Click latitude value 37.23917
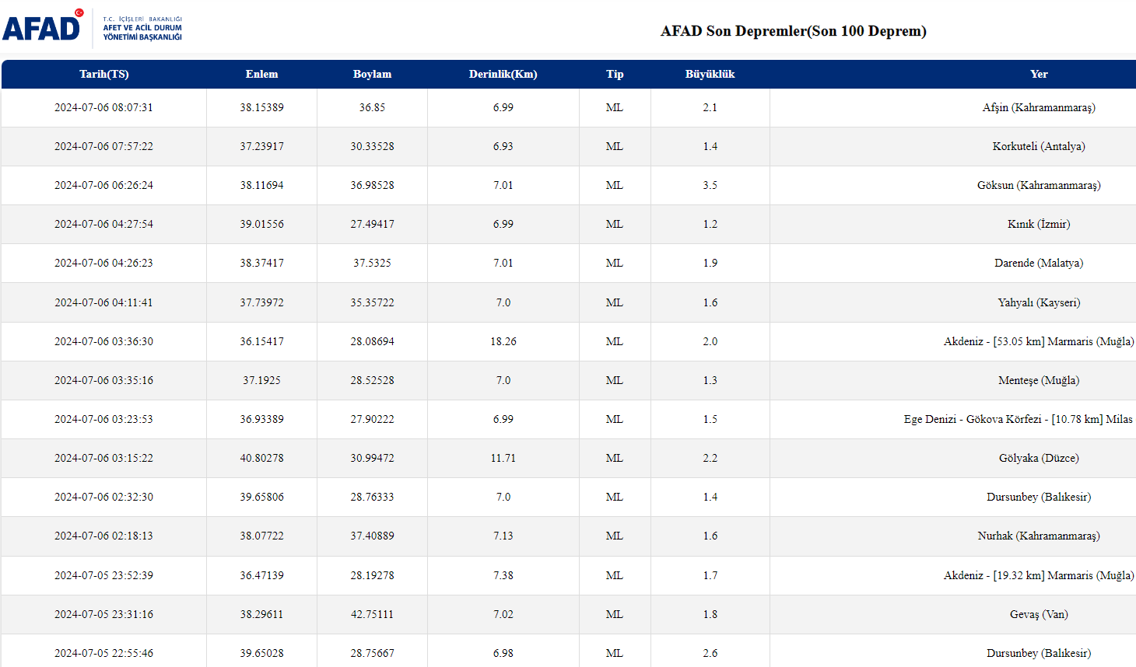This screenshot has width=1136, height=667. pos(261,146)
